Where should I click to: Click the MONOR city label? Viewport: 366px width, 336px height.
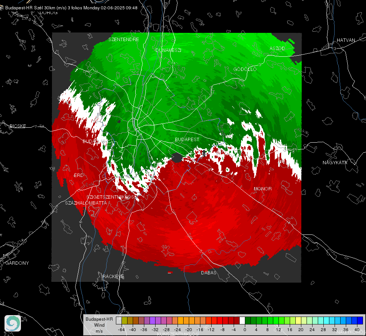[x=262, y=189]
